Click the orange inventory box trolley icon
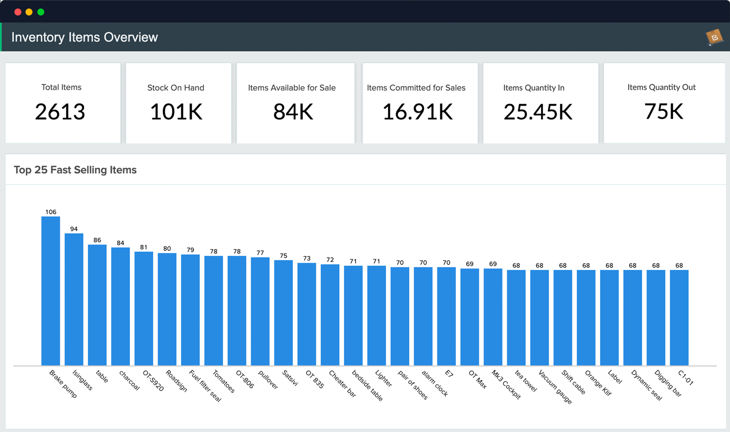 tap(712, 37)
